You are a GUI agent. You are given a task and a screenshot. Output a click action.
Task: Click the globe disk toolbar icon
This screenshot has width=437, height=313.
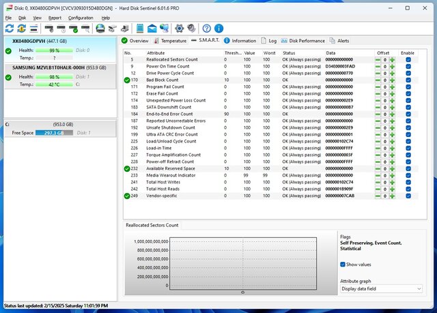tap(100, 29)
